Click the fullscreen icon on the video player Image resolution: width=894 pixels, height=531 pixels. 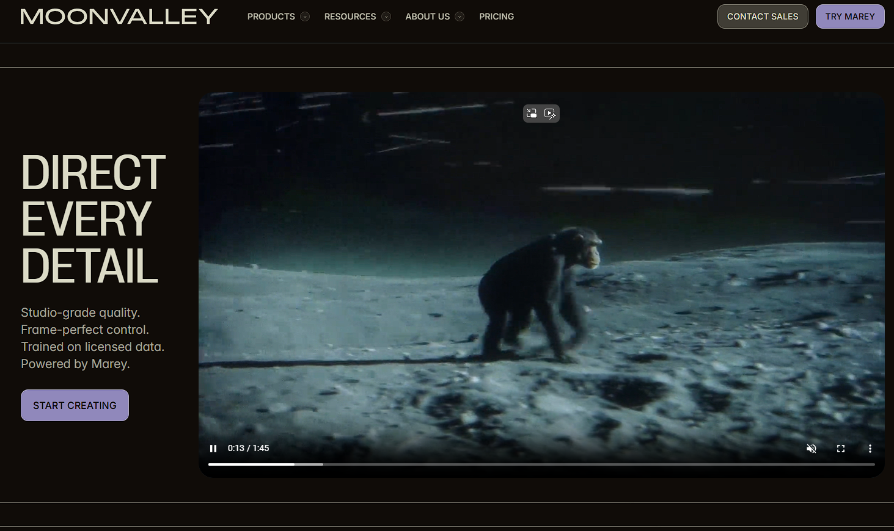841,448
